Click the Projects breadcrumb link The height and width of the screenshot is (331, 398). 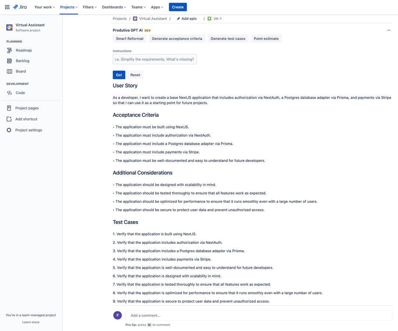tap(120, 18)
